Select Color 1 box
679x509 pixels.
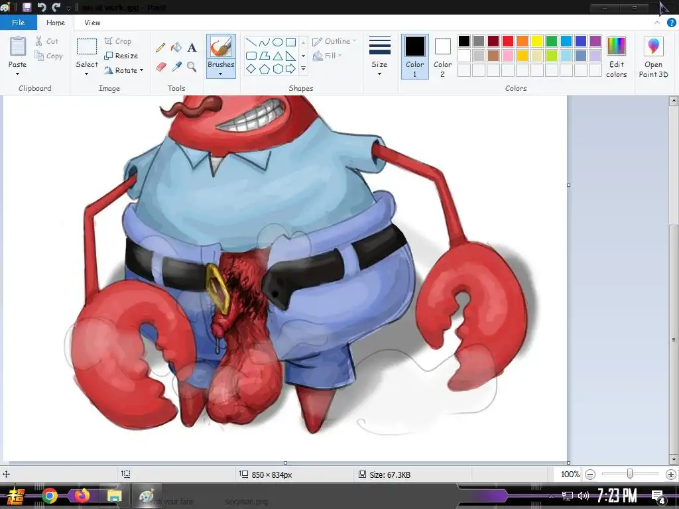coord(415,57)
